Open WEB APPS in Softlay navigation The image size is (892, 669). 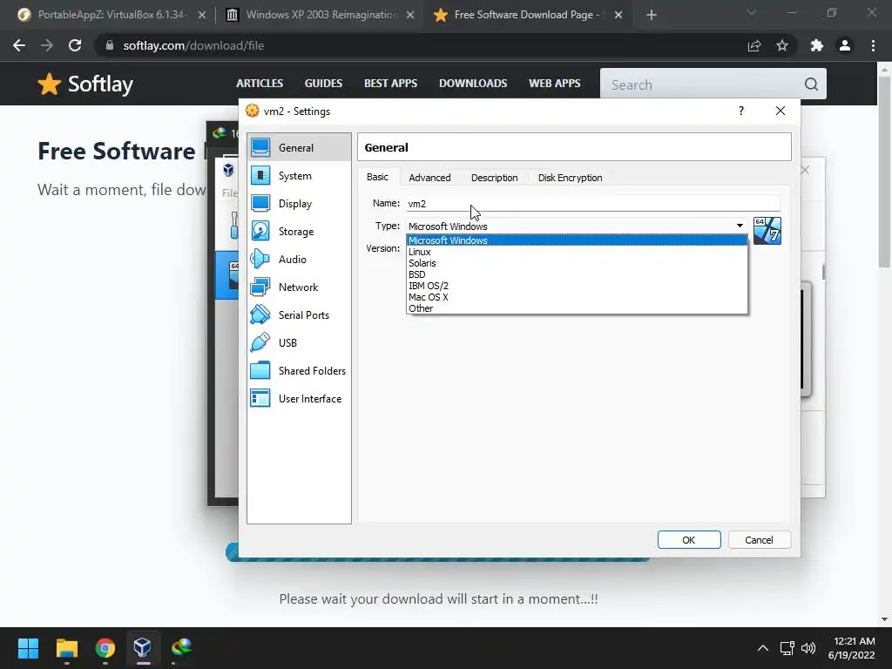coord(555,83)
